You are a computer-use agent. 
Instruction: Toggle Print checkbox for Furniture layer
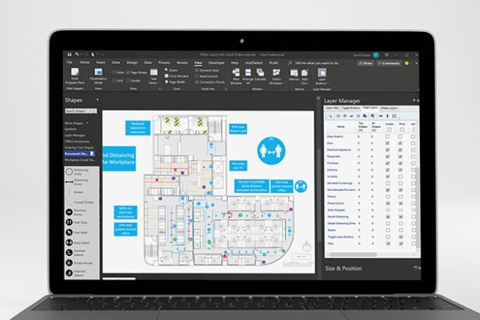pyautogui.click(x=400, y=163)
